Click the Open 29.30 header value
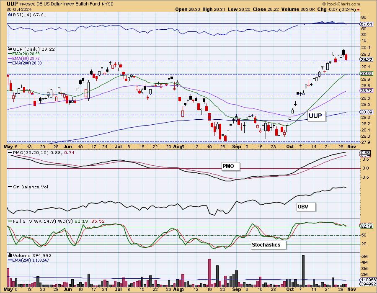 tap(188, 9)
